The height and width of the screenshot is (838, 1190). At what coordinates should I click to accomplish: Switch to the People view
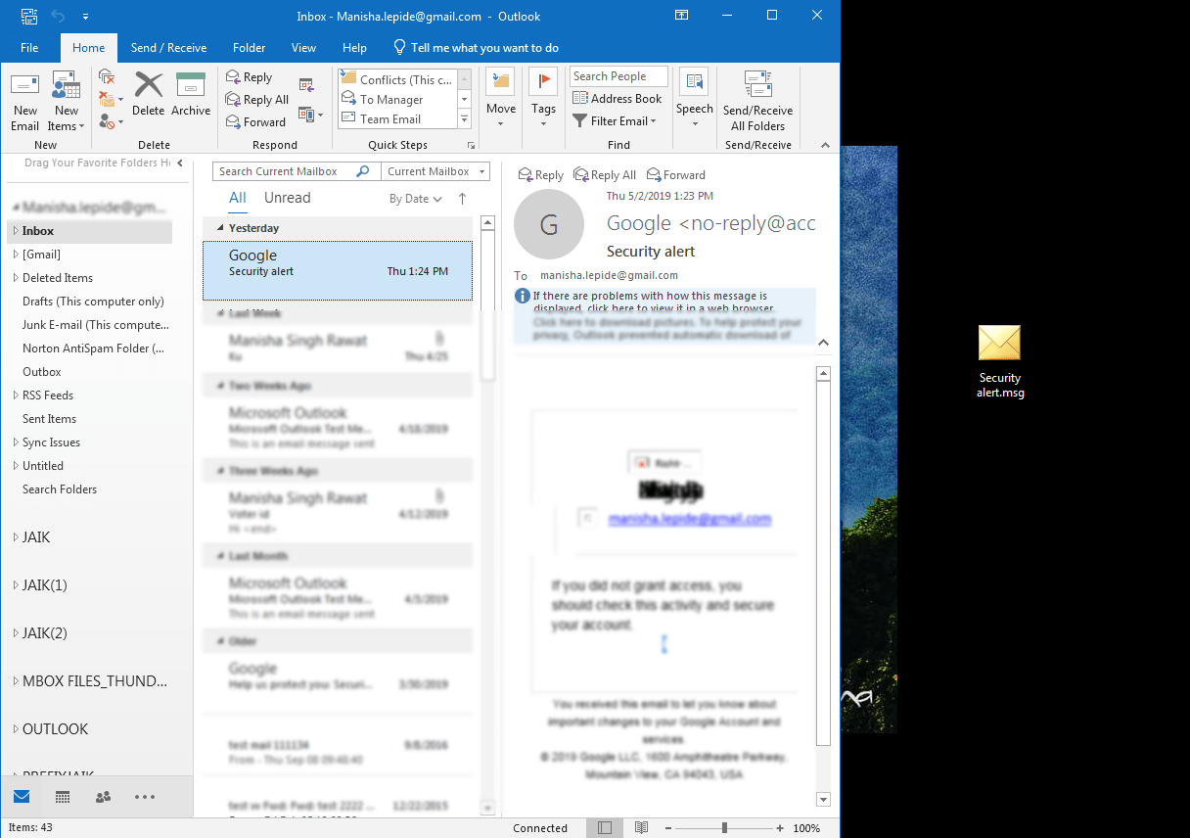[103, 797]
